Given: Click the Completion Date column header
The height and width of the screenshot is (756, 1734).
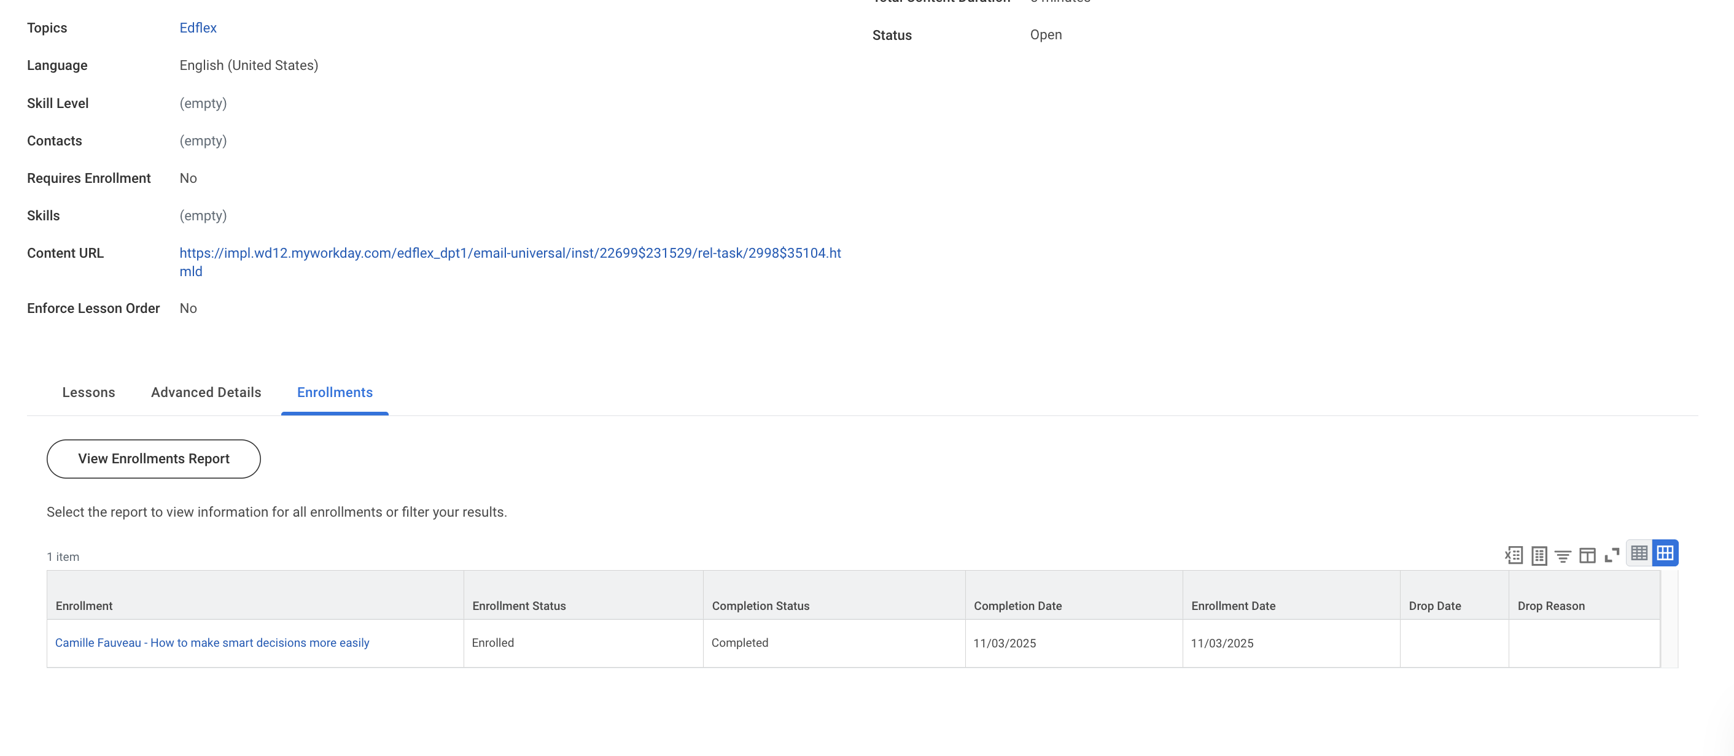Looking at the screenshot, I should 1074,595.
